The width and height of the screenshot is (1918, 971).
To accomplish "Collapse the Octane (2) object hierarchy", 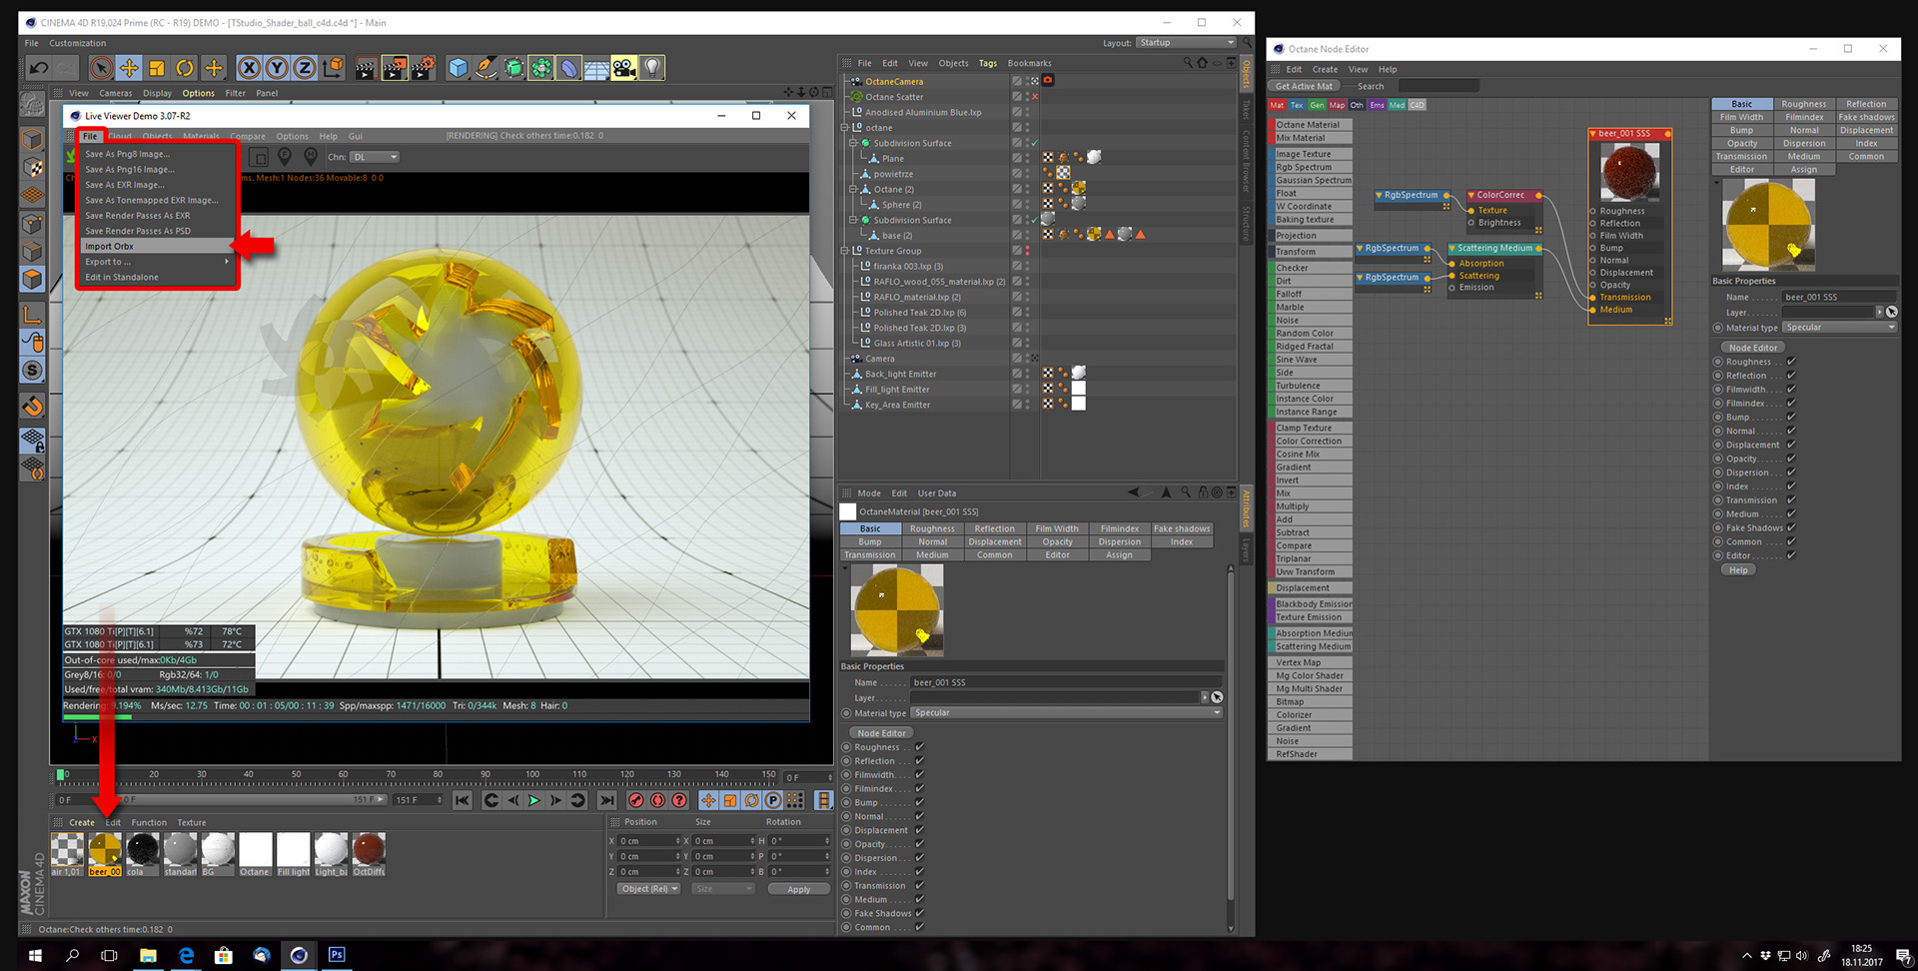I will point(853,189).
